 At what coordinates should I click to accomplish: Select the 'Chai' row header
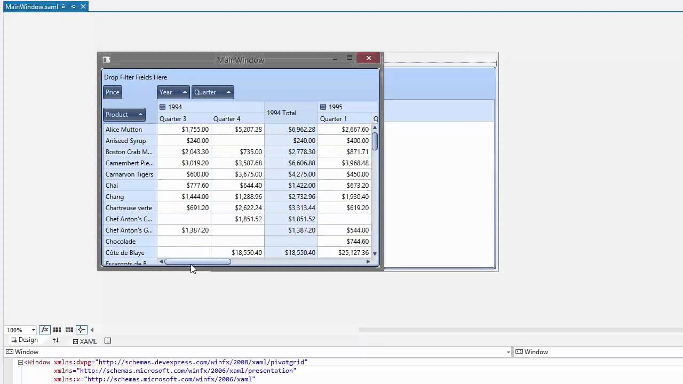tap(130, 186)
